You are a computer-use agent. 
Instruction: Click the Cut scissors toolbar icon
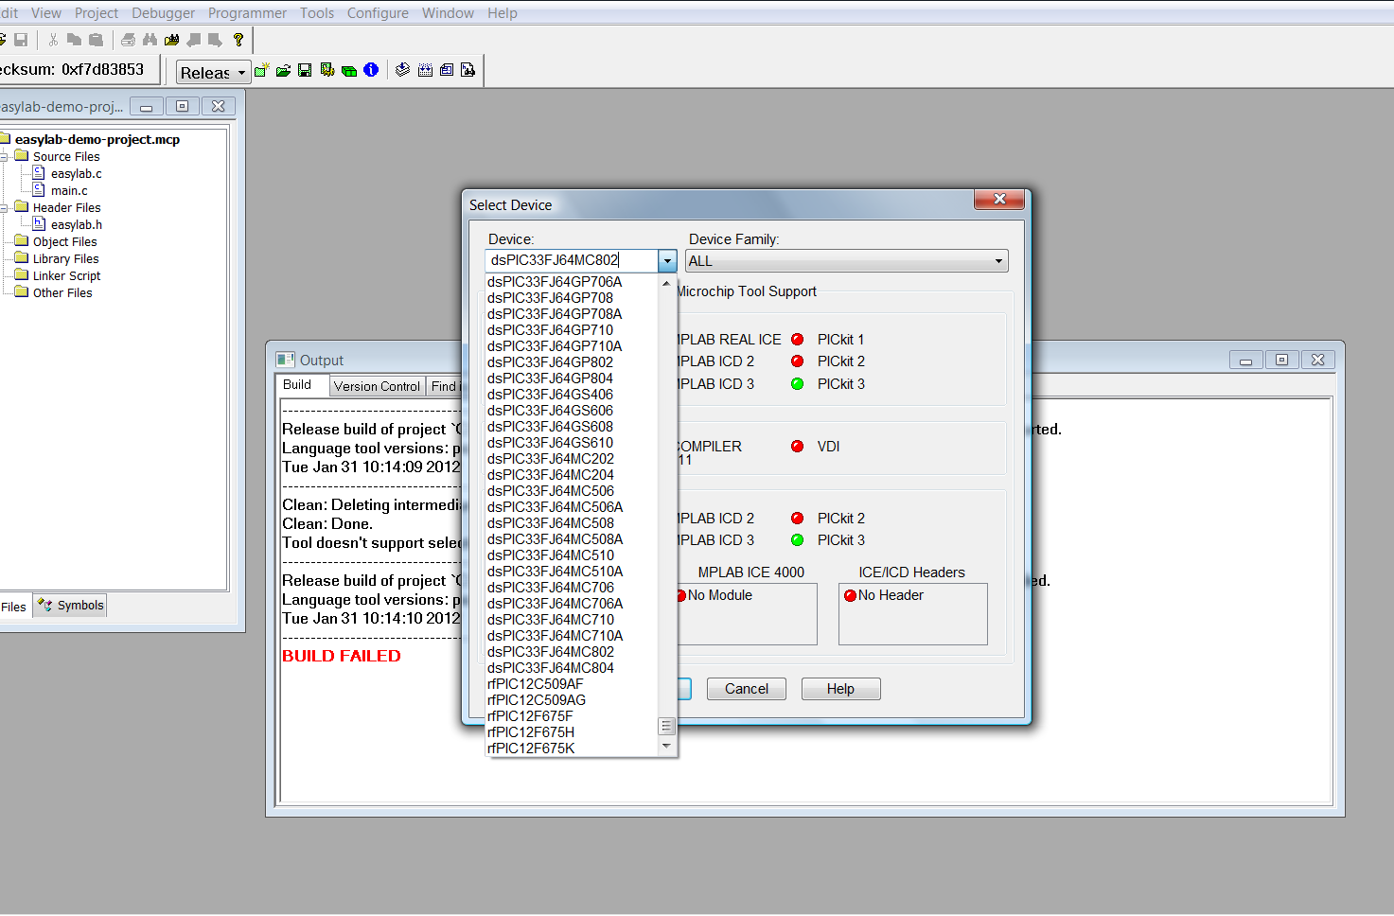pos(53,40)
